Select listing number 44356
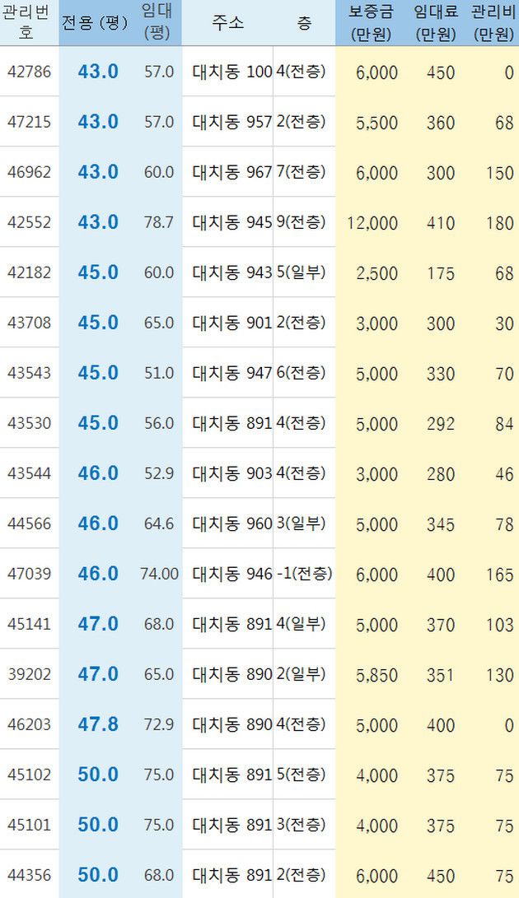The height and width of the screenshot is (898, 519). pyautogui.click(x=30, y=875)
